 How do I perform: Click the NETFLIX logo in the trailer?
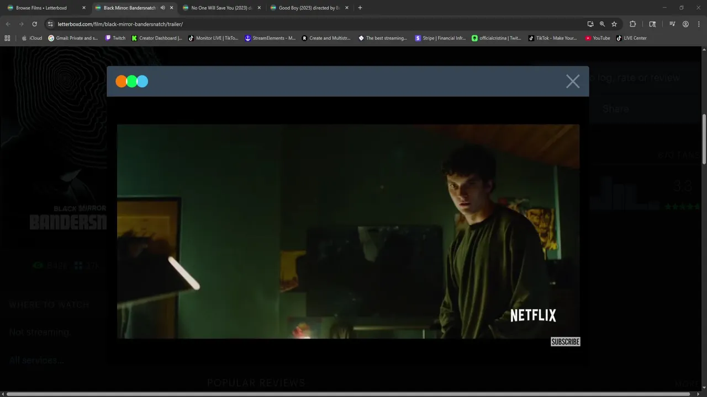coord(533,315)
